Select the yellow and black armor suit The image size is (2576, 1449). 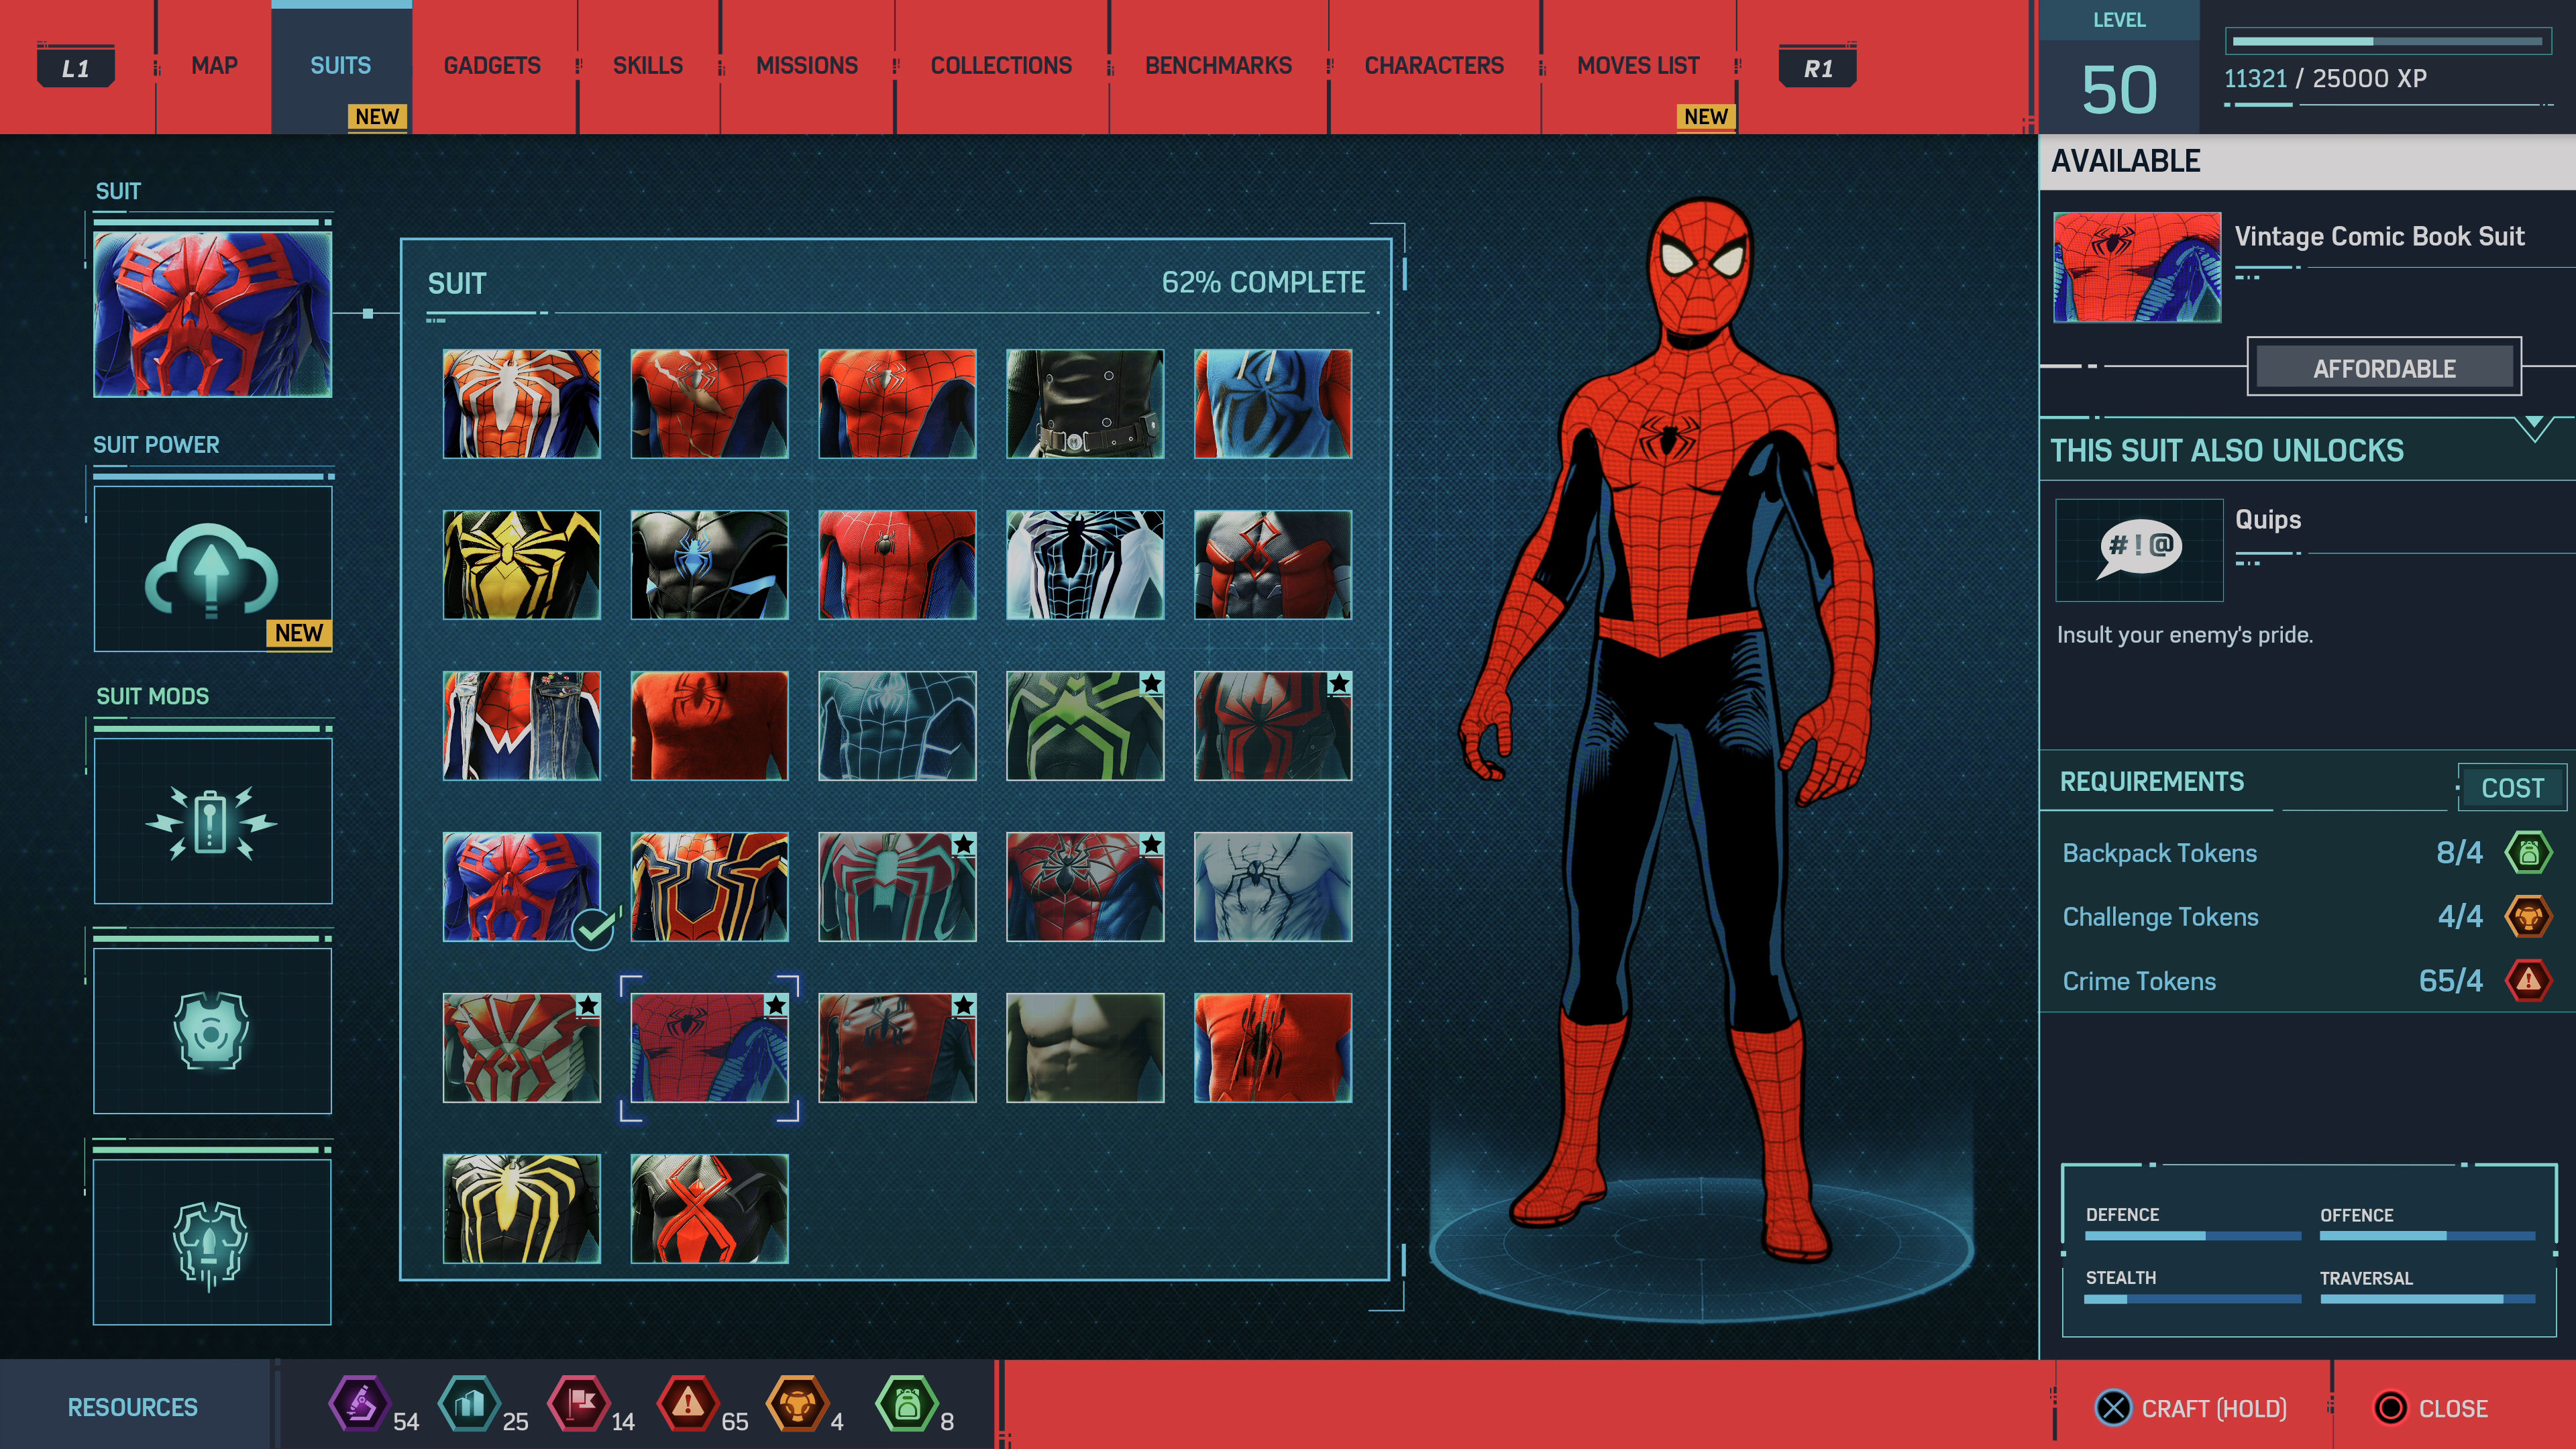[522, 565]
